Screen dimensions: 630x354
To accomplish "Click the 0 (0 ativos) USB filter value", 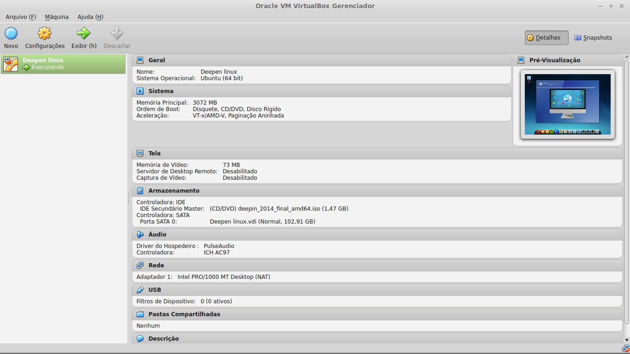I will pos(216,301).
